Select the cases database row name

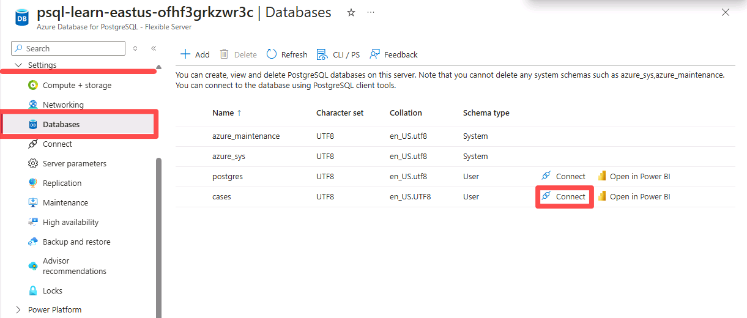click(221, 196)
